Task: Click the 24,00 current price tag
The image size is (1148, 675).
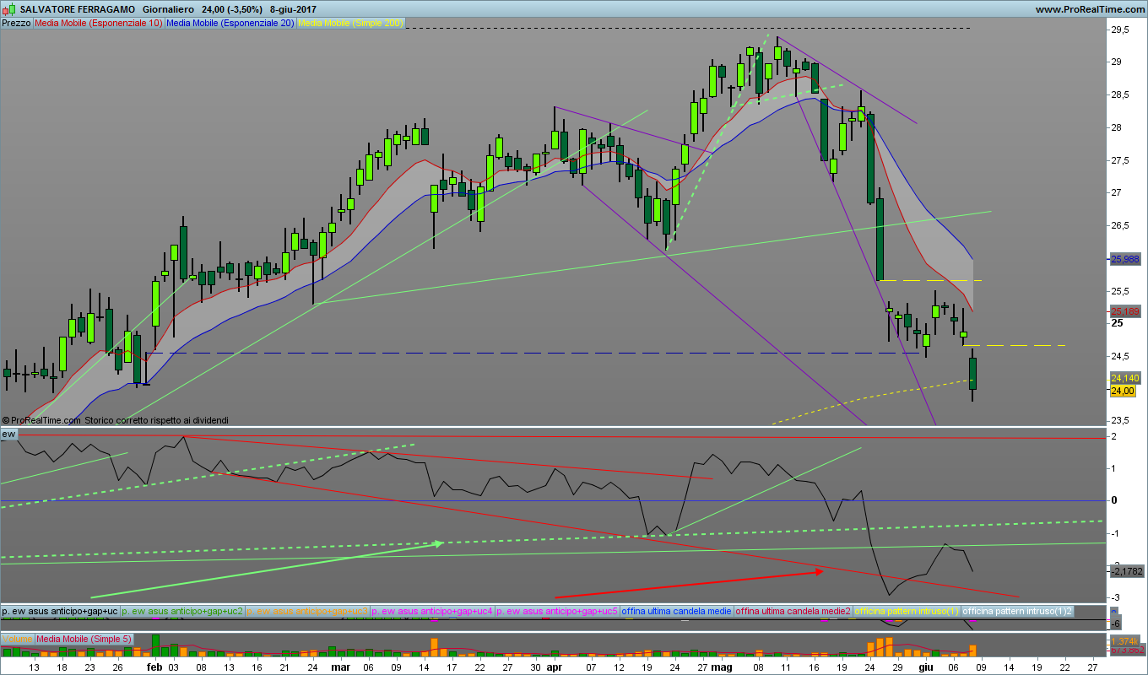Action: click(x=1123, y=391)
